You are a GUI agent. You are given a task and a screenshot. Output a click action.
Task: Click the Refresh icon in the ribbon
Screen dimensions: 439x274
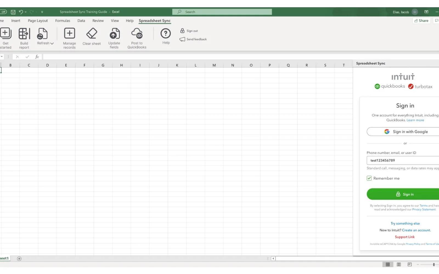point(43,34)
